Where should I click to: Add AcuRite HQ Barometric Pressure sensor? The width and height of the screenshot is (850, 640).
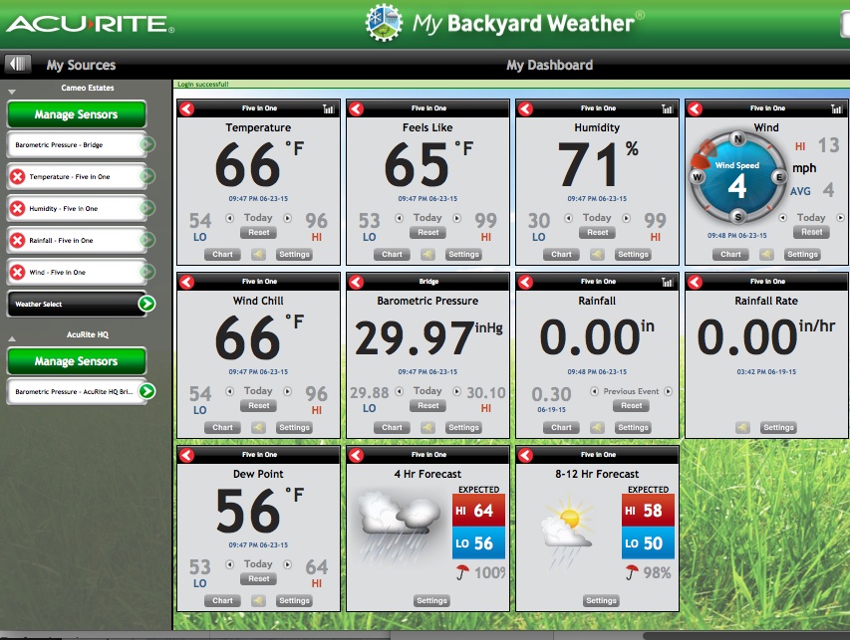pos(146,391)
